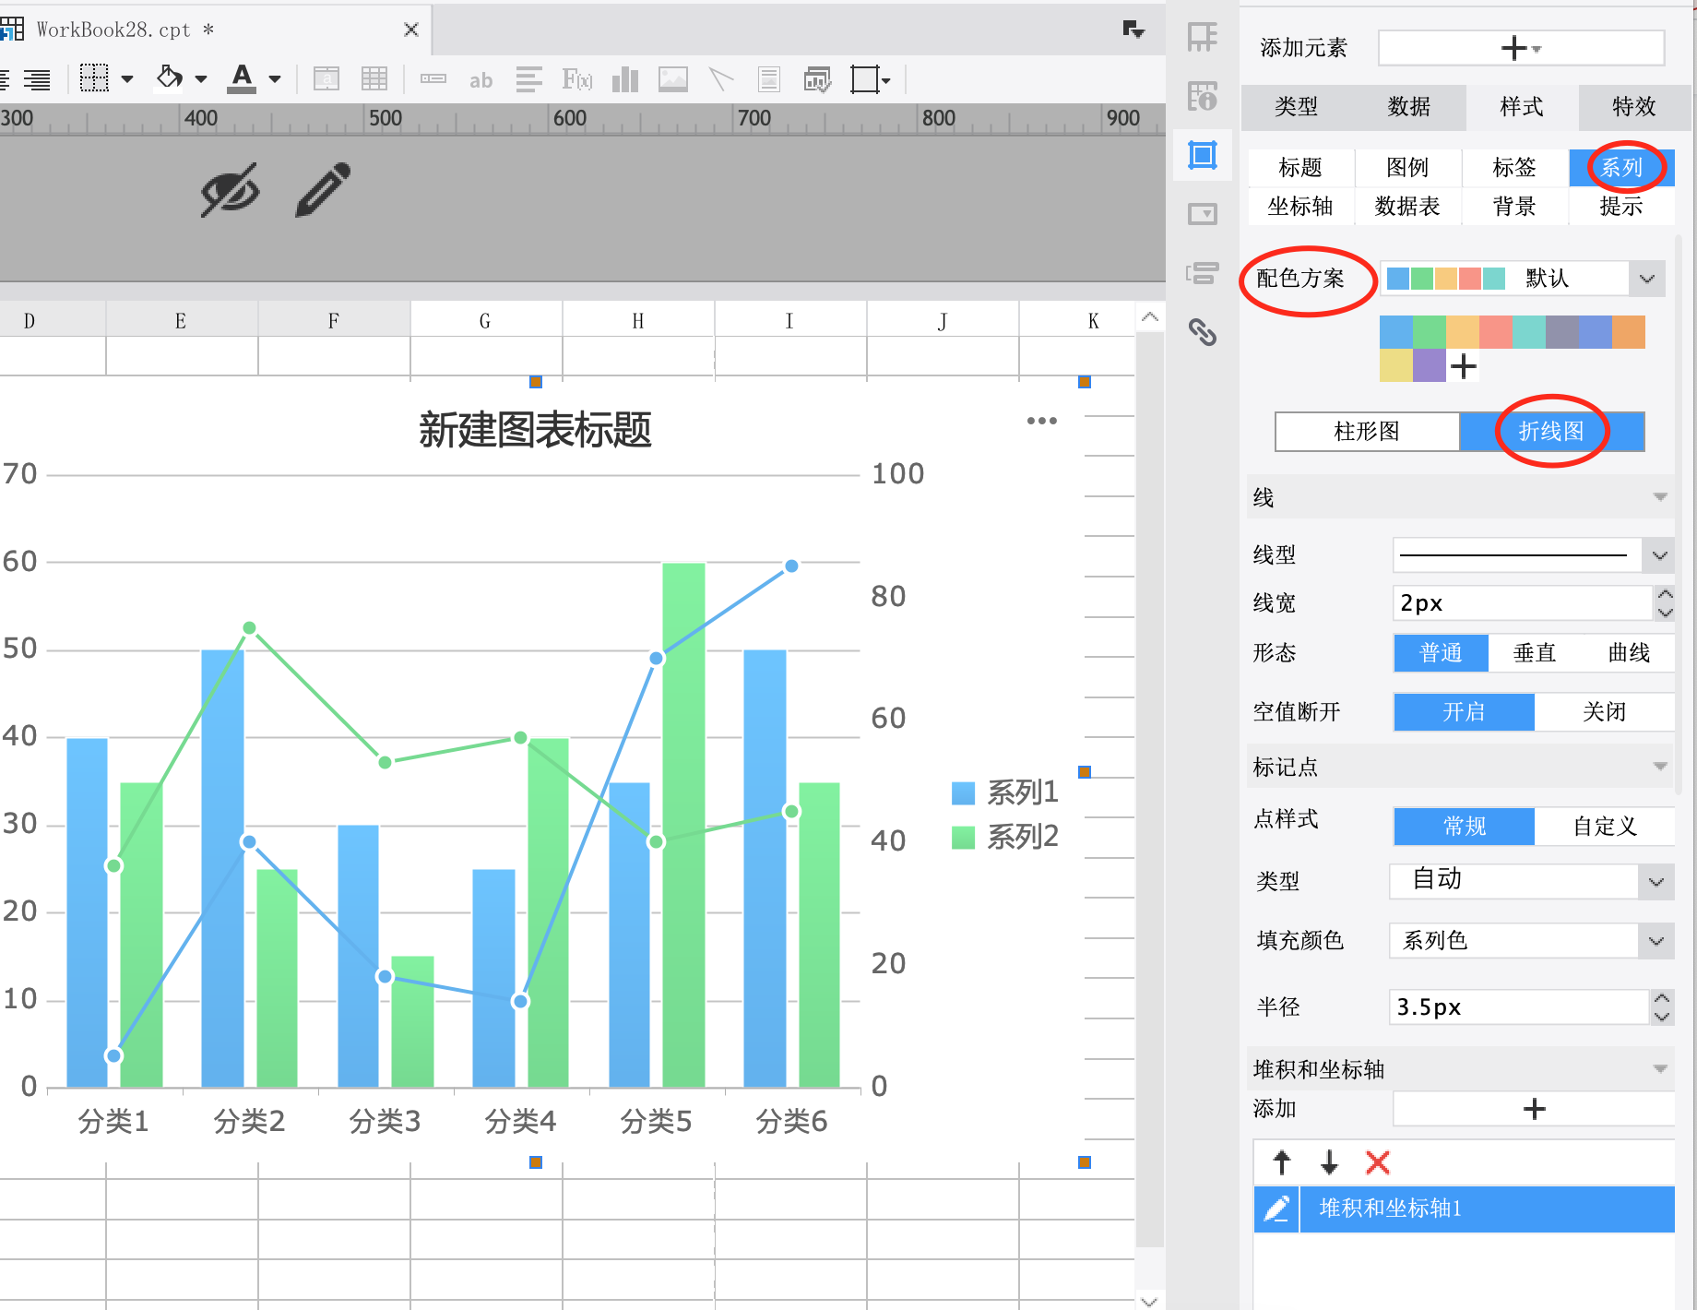This screenshot has height=1310, width=1697.
Task: Click the hyperlink chain icon in sidebar
Action: point(1202,332)
